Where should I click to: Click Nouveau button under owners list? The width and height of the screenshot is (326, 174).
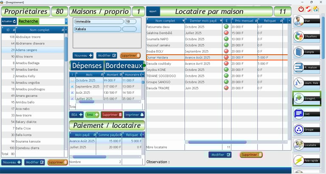tap(11, 163)
